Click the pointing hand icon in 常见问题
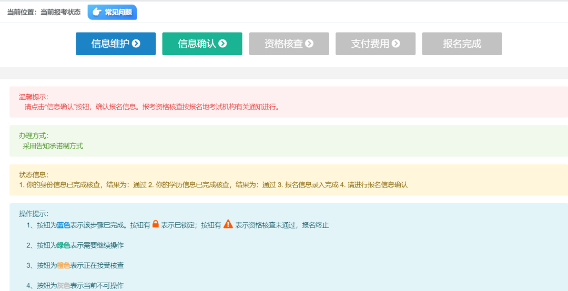 pyautogui.click(x=97, y=12)
